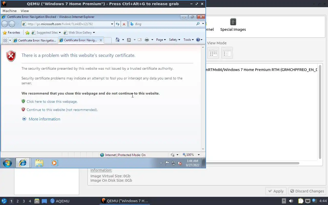Click here to close this webpage link
This screenshot has width=328, height=205.
click(x=52, y=101)
